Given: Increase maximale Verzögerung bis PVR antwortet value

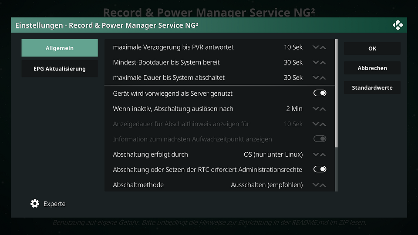Looking at the screenshot, I should point(323,47).
